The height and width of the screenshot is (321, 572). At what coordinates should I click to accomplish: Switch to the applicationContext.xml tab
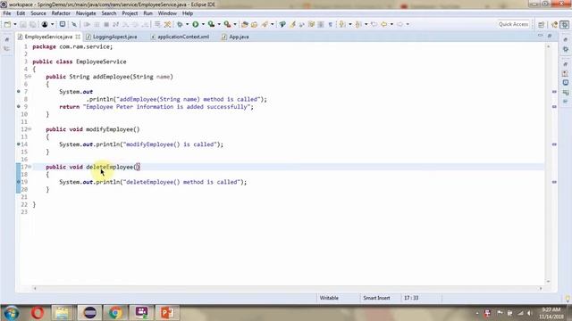[182, 37]
